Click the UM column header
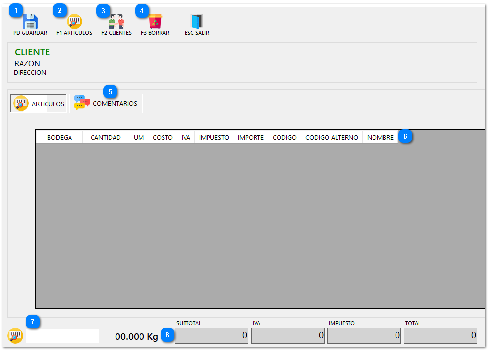The image size is (489, 351). click(139, 138)
